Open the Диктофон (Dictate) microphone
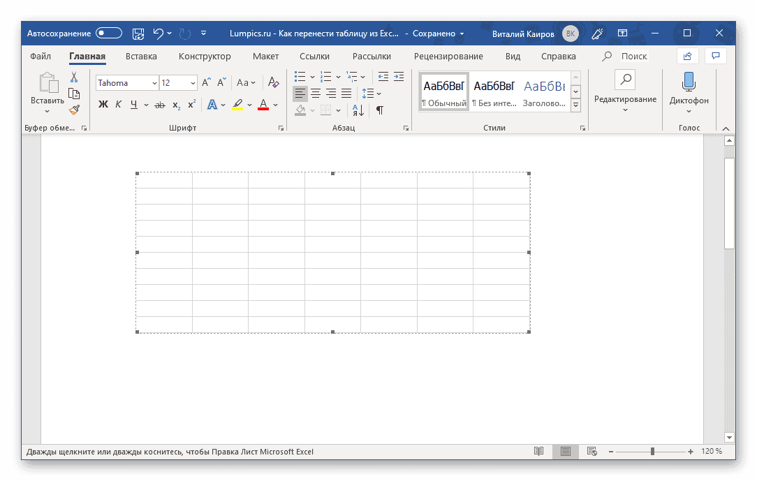This screenshot has width=757, height=481. coord(689,85)
